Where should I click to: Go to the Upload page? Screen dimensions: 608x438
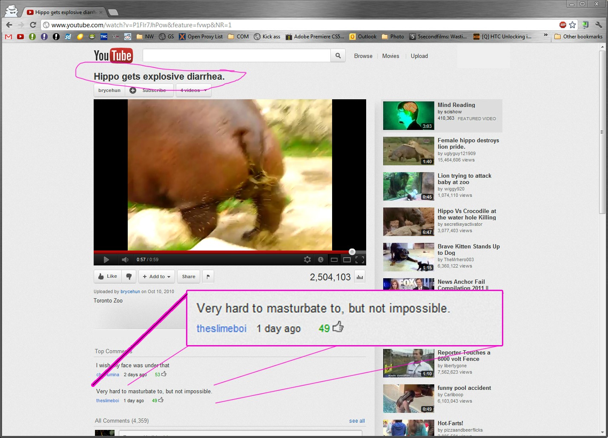[x=419, y=56]
